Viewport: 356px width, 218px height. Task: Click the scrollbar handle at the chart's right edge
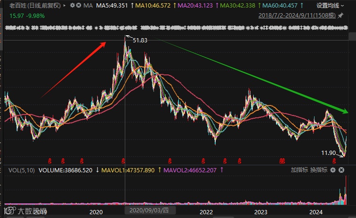(x=352, y=36)
